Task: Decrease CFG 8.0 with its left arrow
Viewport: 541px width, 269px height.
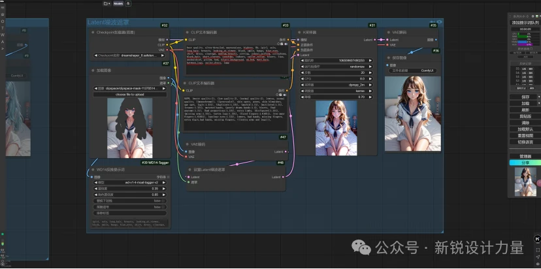Action: [x=303, y=79]
